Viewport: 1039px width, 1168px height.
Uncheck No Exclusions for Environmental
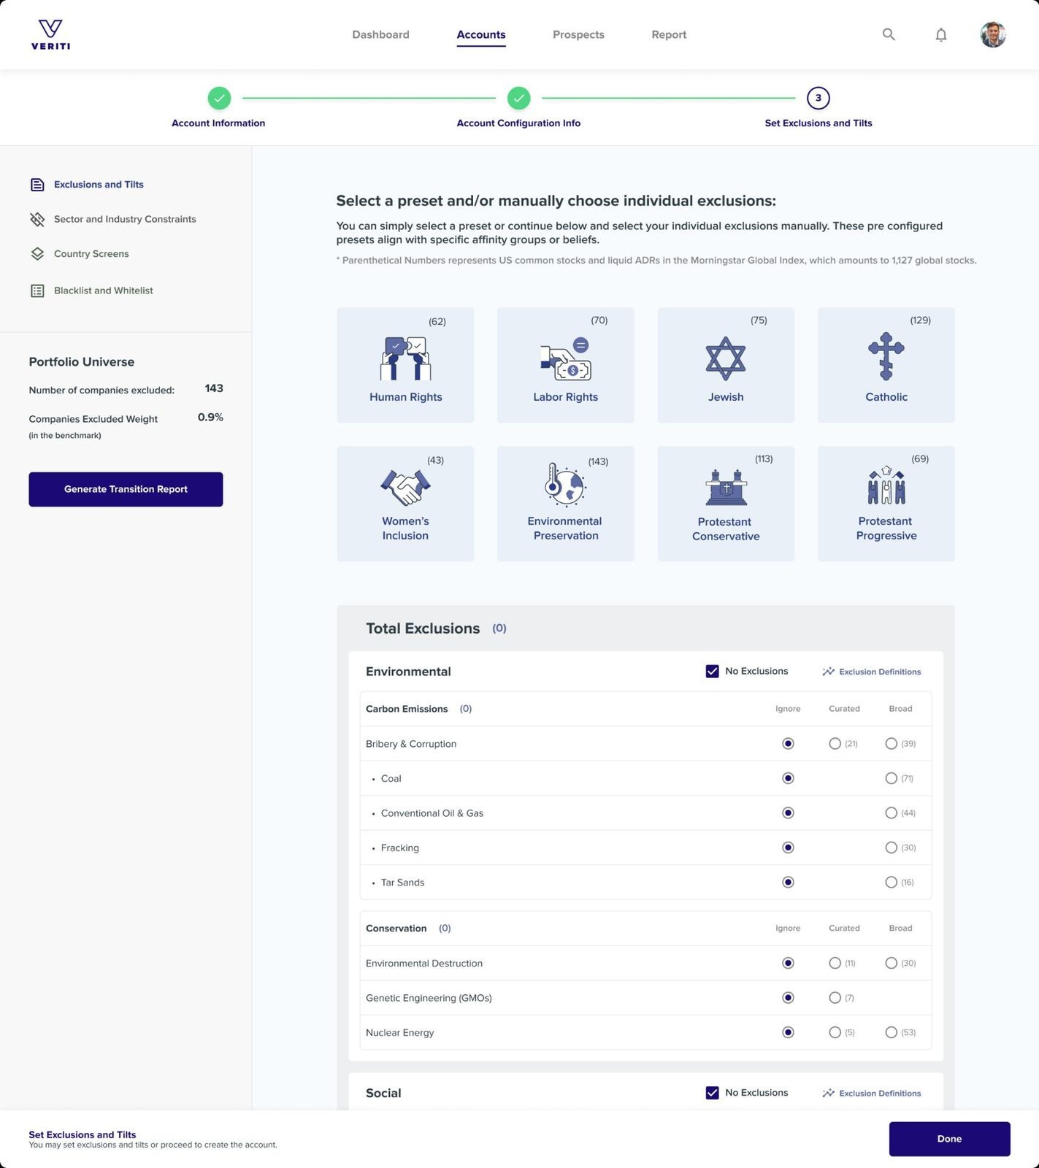[712, 672]
